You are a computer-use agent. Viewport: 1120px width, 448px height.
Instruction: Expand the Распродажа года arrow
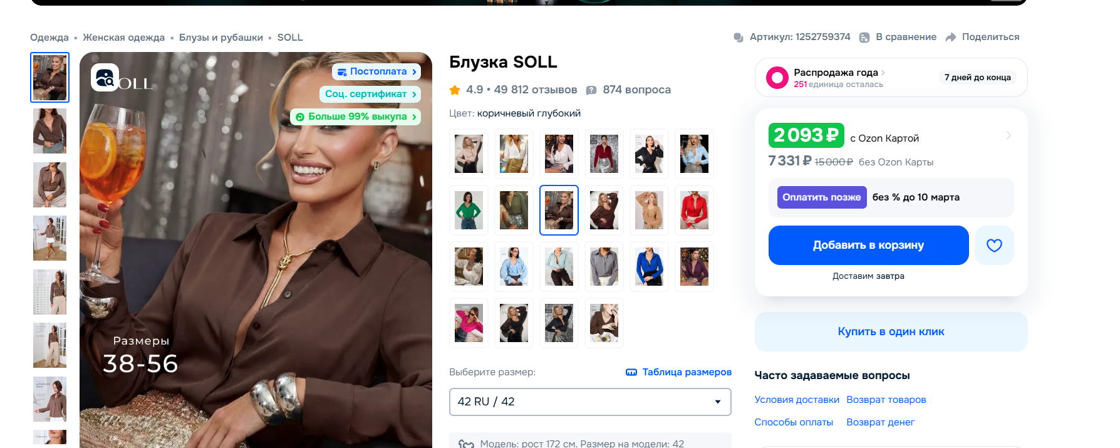pos(883,73)
